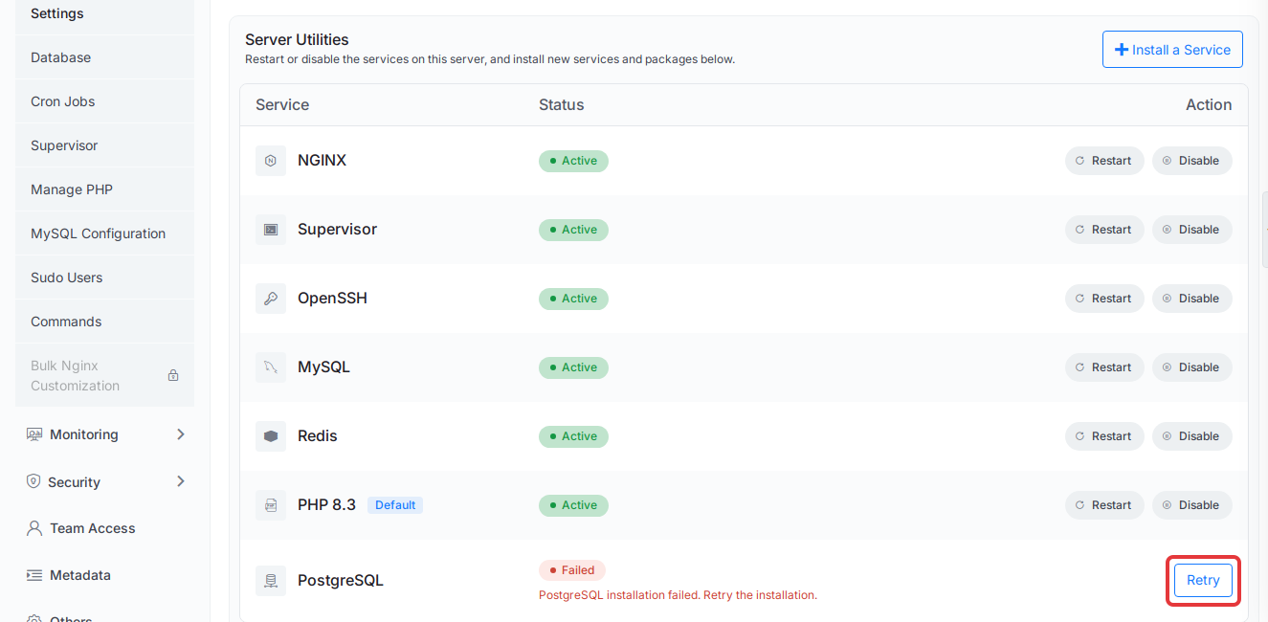Image resolution: width=1268 pixels, height=622 pixels.
Task: Open the Supervisor sidebar item
Action: click(104, 145)
